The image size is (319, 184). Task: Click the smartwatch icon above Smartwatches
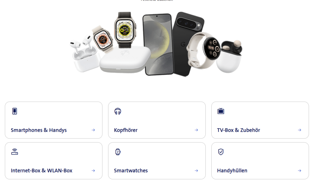pyautogui.click(x=118, y=152)
